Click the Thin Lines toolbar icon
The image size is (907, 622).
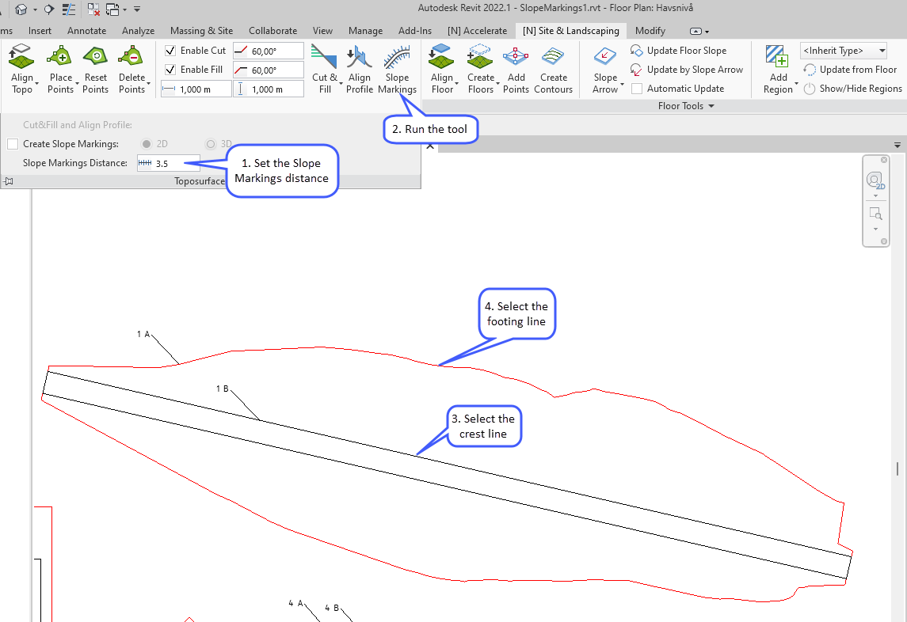click(x=69, y=9)
